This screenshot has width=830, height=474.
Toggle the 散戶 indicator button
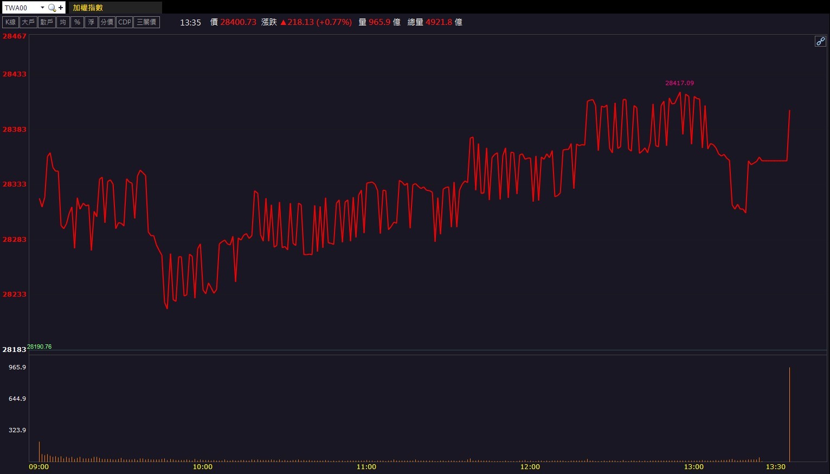coord(47,22)
